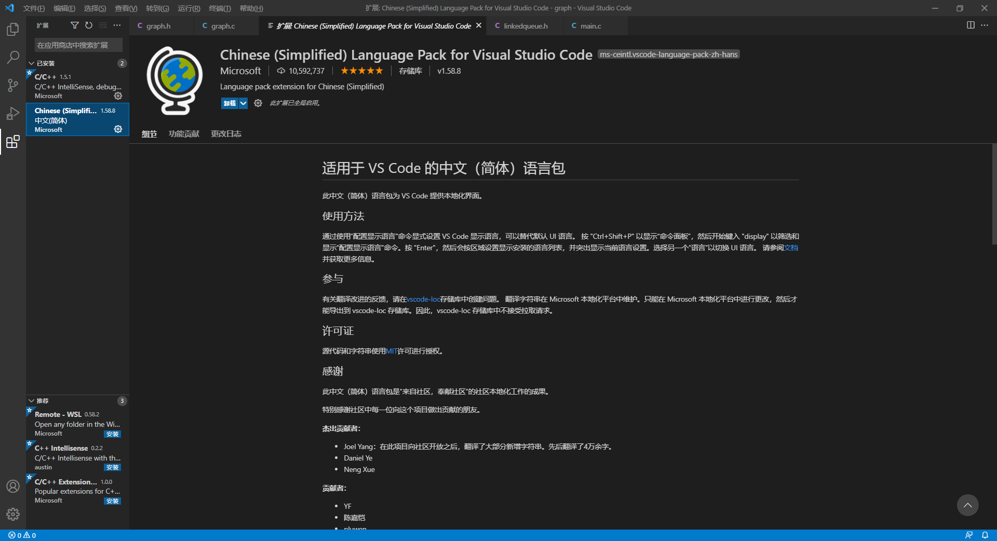Open notifications bell in status bar
Image resolution: width=997 pixels, height=541 pixels.
tap(985, 535)
